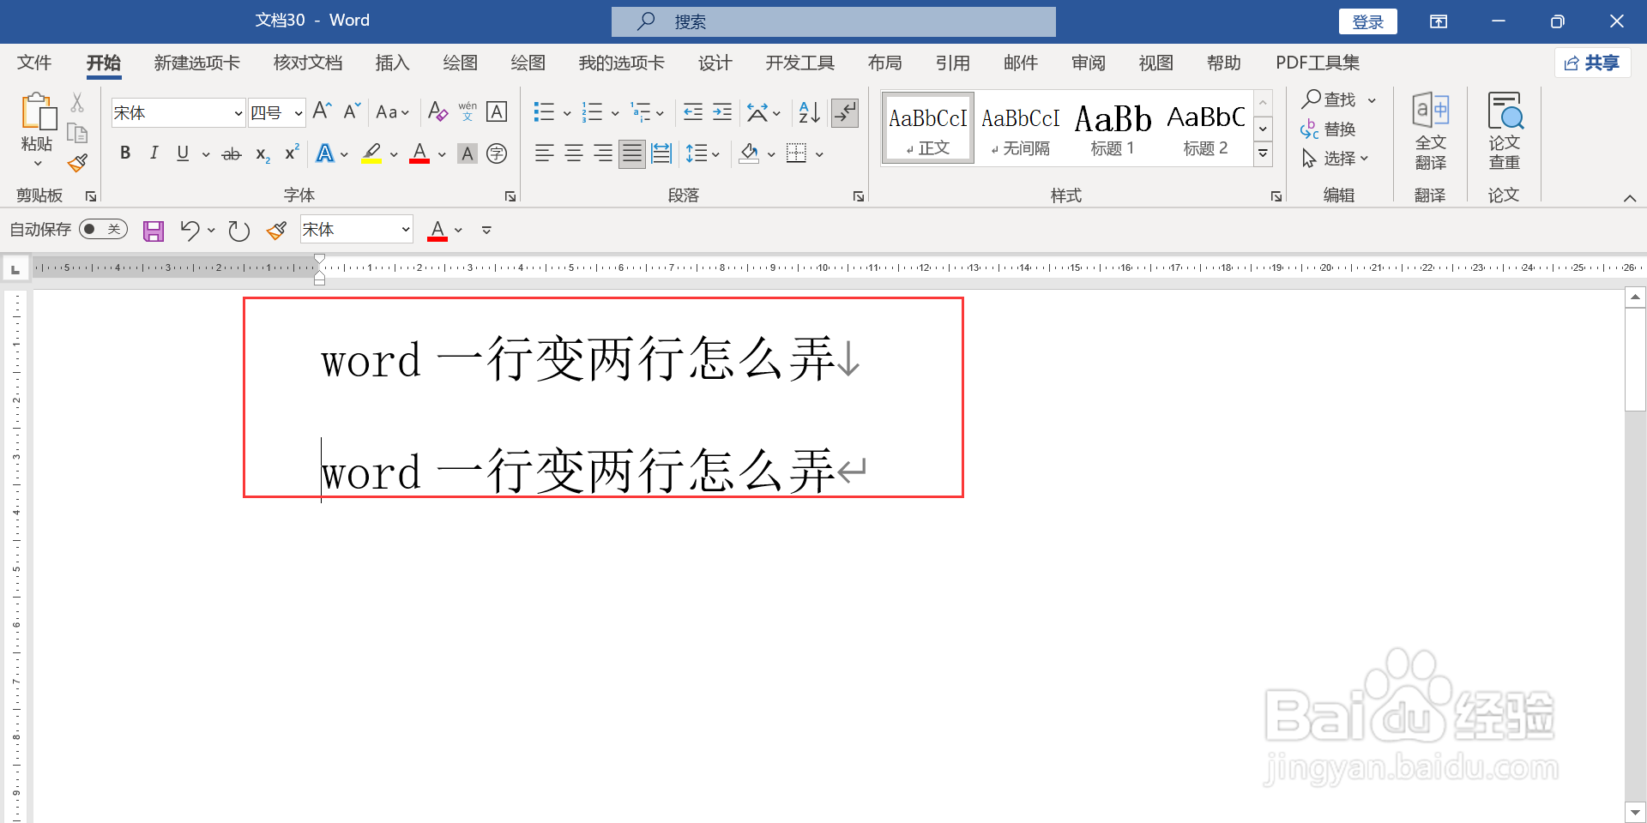Open the Change Case Aa dropdown
This screenshot has width=1647, height=823.
pos(393,112)
